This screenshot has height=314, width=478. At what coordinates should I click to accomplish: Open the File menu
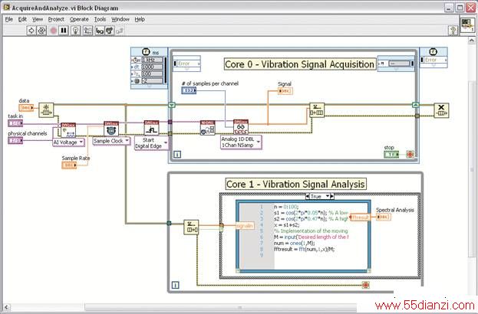point(9,19)
